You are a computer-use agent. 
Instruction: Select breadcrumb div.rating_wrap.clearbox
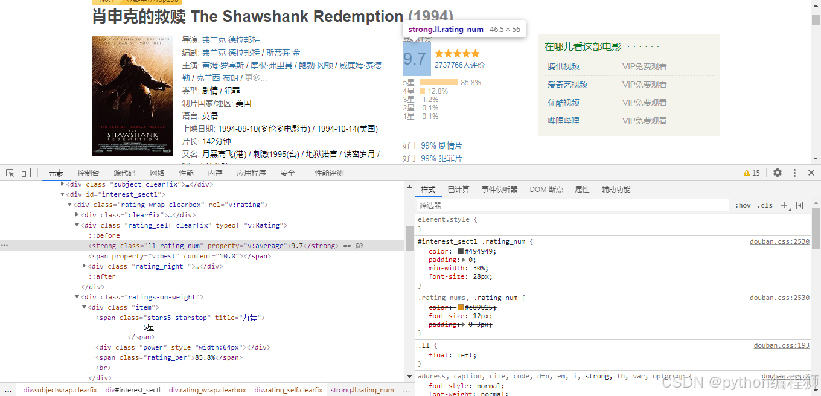(x=208, y=390)
